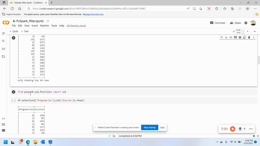Open more cell actions from the three-dot menu
This screenshot has height=146, width=260.
point(253,37)
